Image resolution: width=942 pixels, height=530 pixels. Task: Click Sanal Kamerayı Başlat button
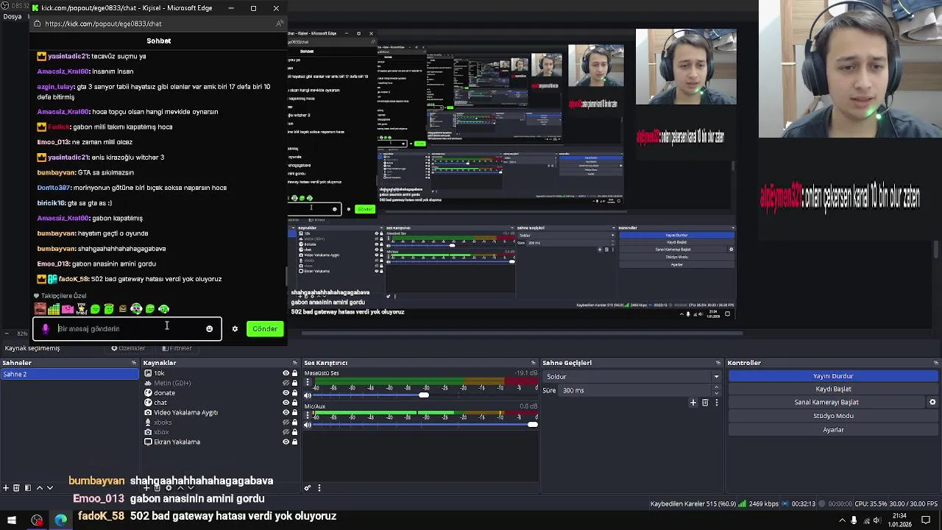pyautogui.click(x=826, y=402)
